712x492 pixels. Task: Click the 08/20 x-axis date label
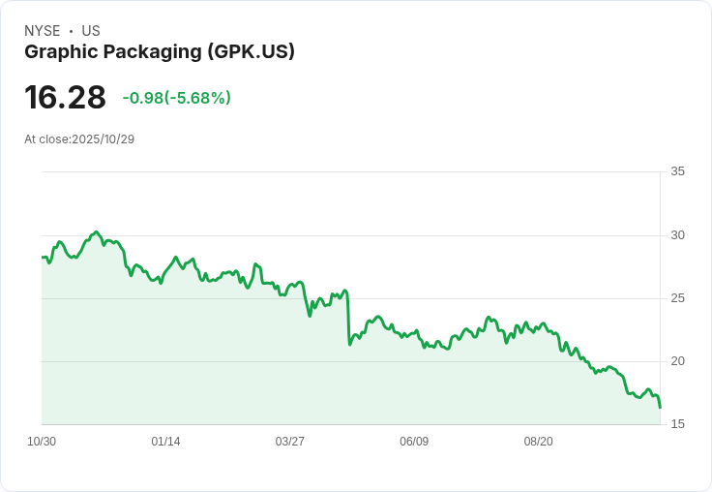[538, 442]
